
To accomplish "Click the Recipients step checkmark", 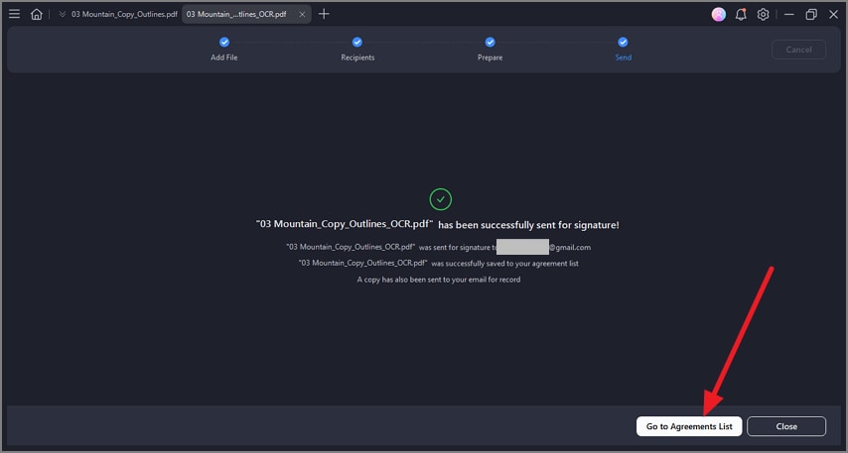I will [x=356, y=42].
